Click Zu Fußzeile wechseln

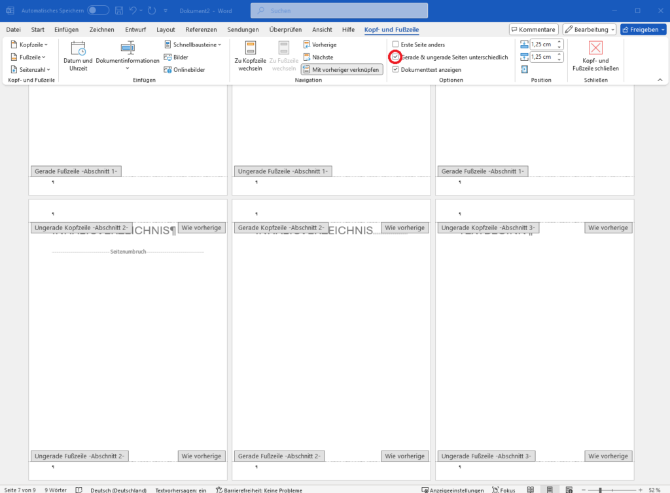coord(284,56)
